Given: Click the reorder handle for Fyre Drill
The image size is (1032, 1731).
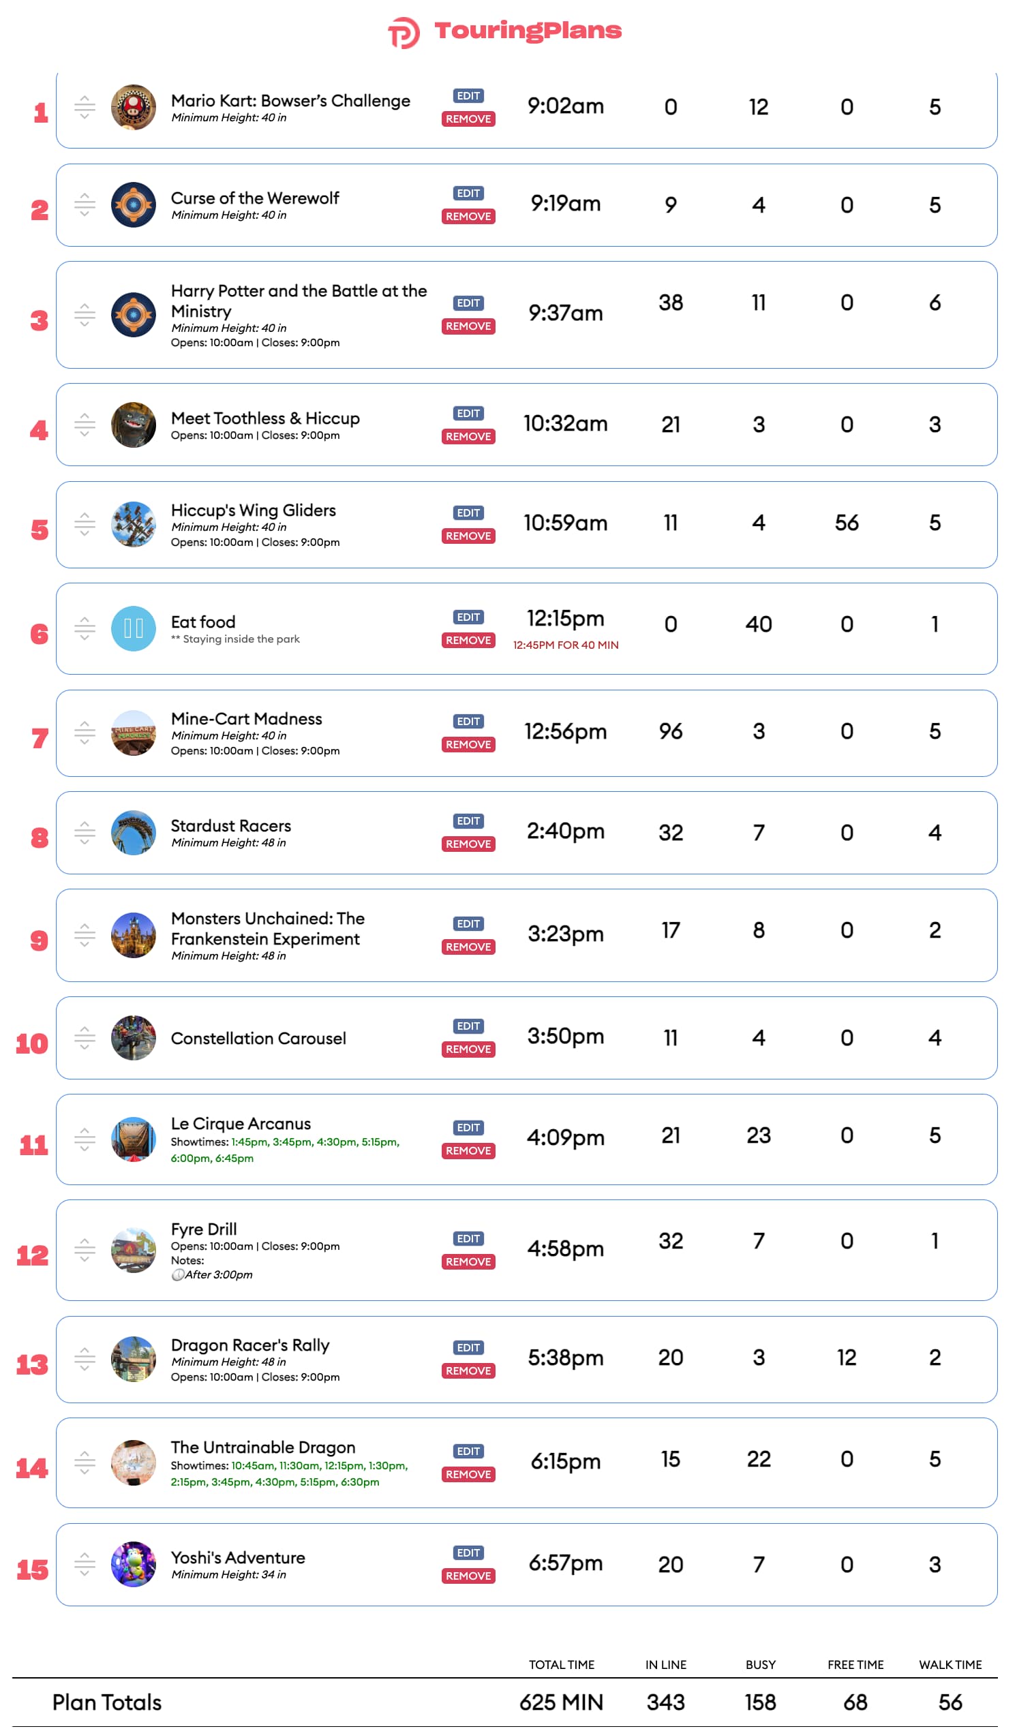Looking at the screenshot, I should (85, 1249).
